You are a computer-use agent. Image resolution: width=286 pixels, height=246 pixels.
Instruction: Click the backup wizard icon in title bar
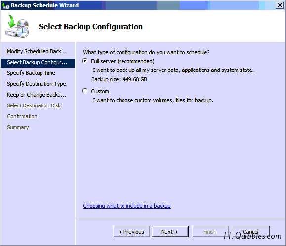pos(5,5)
